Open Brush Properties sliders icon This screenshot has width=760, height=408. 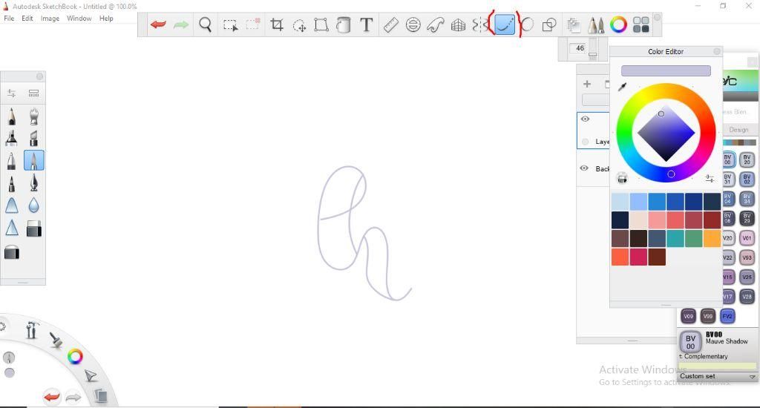click(12, 93)
